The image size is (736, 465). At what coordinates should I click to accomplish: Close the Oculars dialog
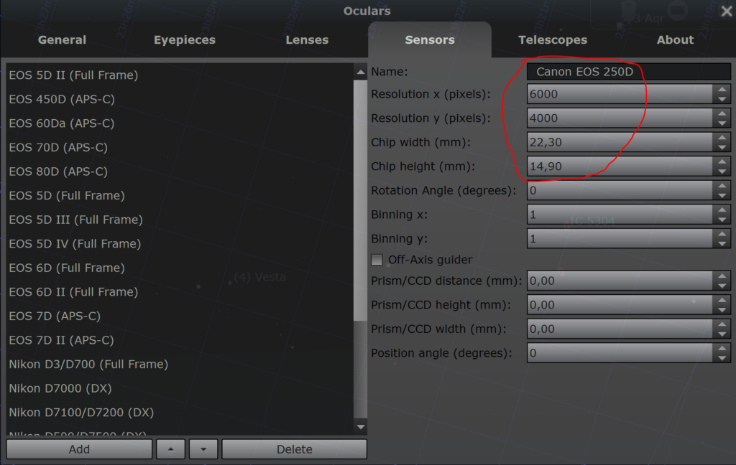(726, 11)
